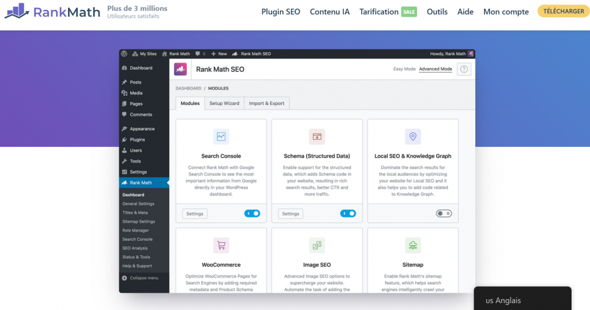The height and width of the screenshot is (310, 590).
Task: Click the plus New icon
Action: click(213, 54)
